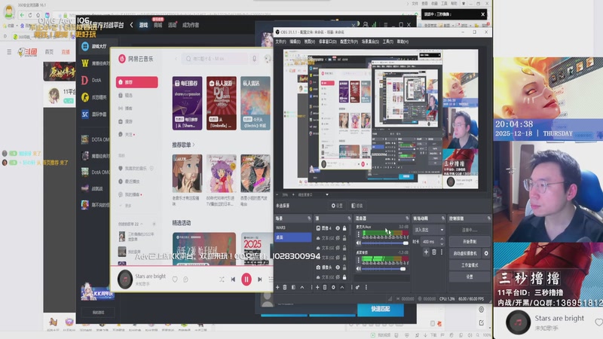Open Douyu hamburger menu icon

[9, 51]
